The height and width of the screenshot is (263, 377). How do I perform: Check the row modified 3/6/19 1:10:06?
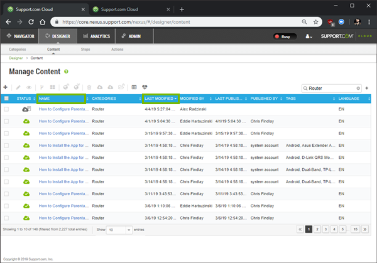pos(6,206)
